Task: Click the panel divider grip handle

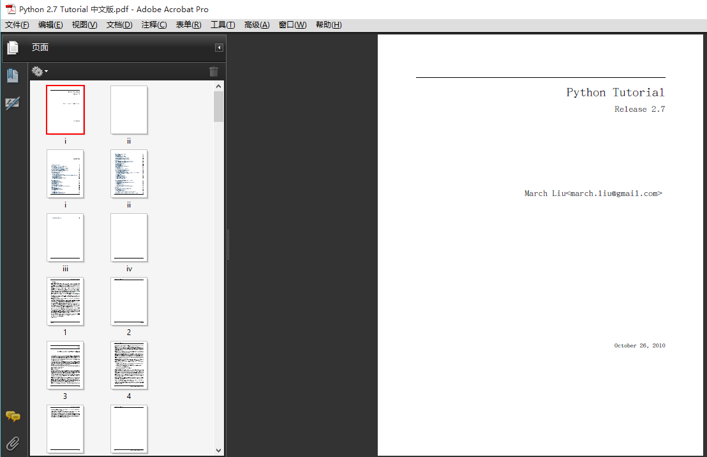Action: [228, 245]
